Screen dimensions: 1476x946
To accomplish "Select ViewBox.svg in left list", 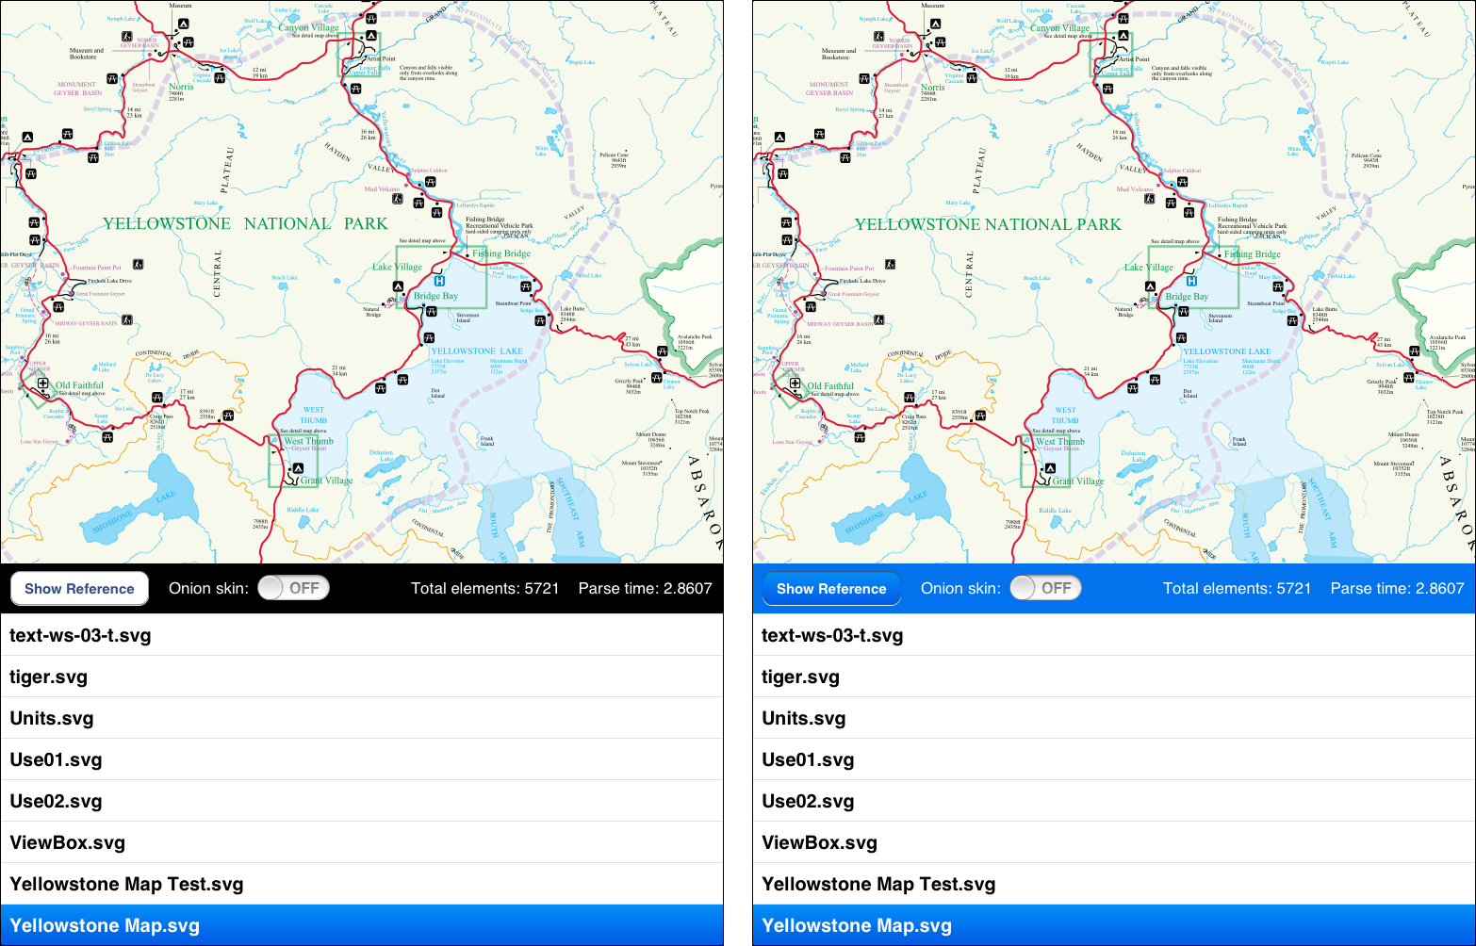I will pos(362,842).
